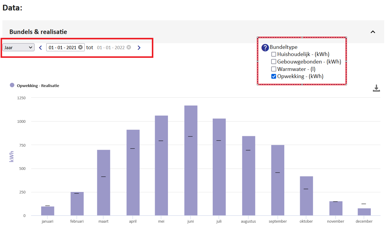The width and height of the screenshot is (389, 231).
Task: Click the september month label
Action: click(x=278, y=221)
